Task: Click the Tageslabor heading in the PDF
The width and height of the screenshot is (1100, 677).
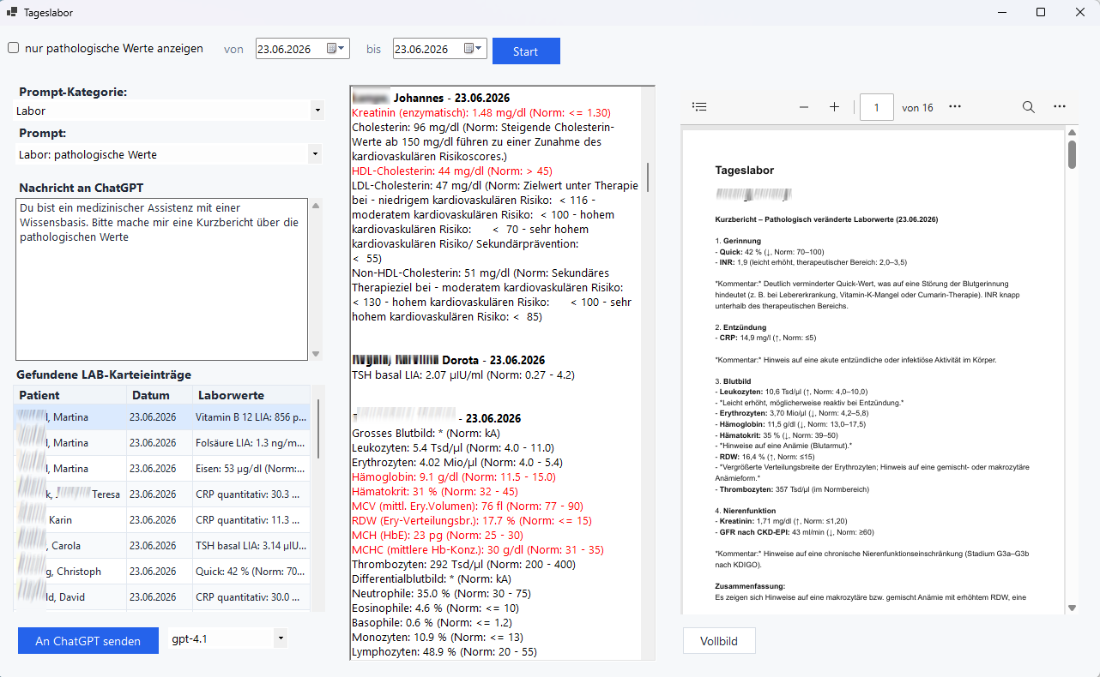Action: coord(744,171)
